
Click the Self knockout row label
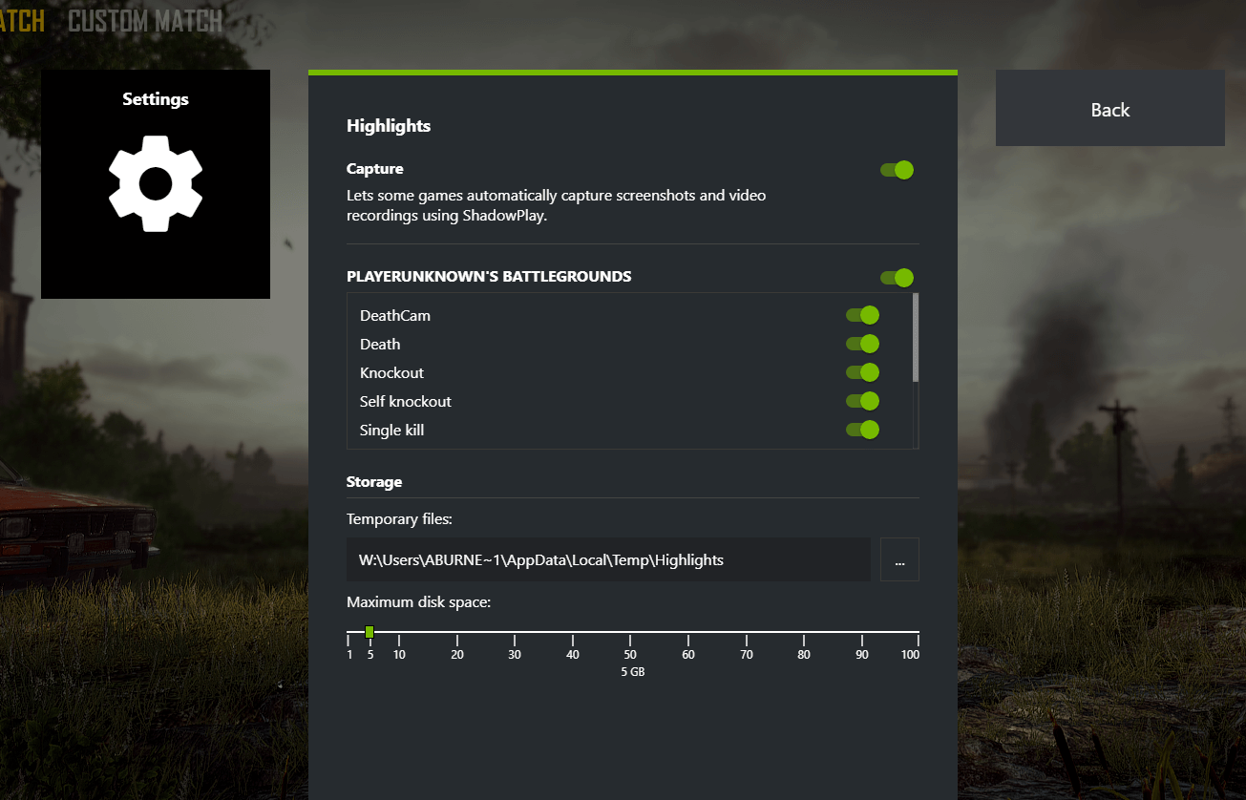[x=406, y=401]
